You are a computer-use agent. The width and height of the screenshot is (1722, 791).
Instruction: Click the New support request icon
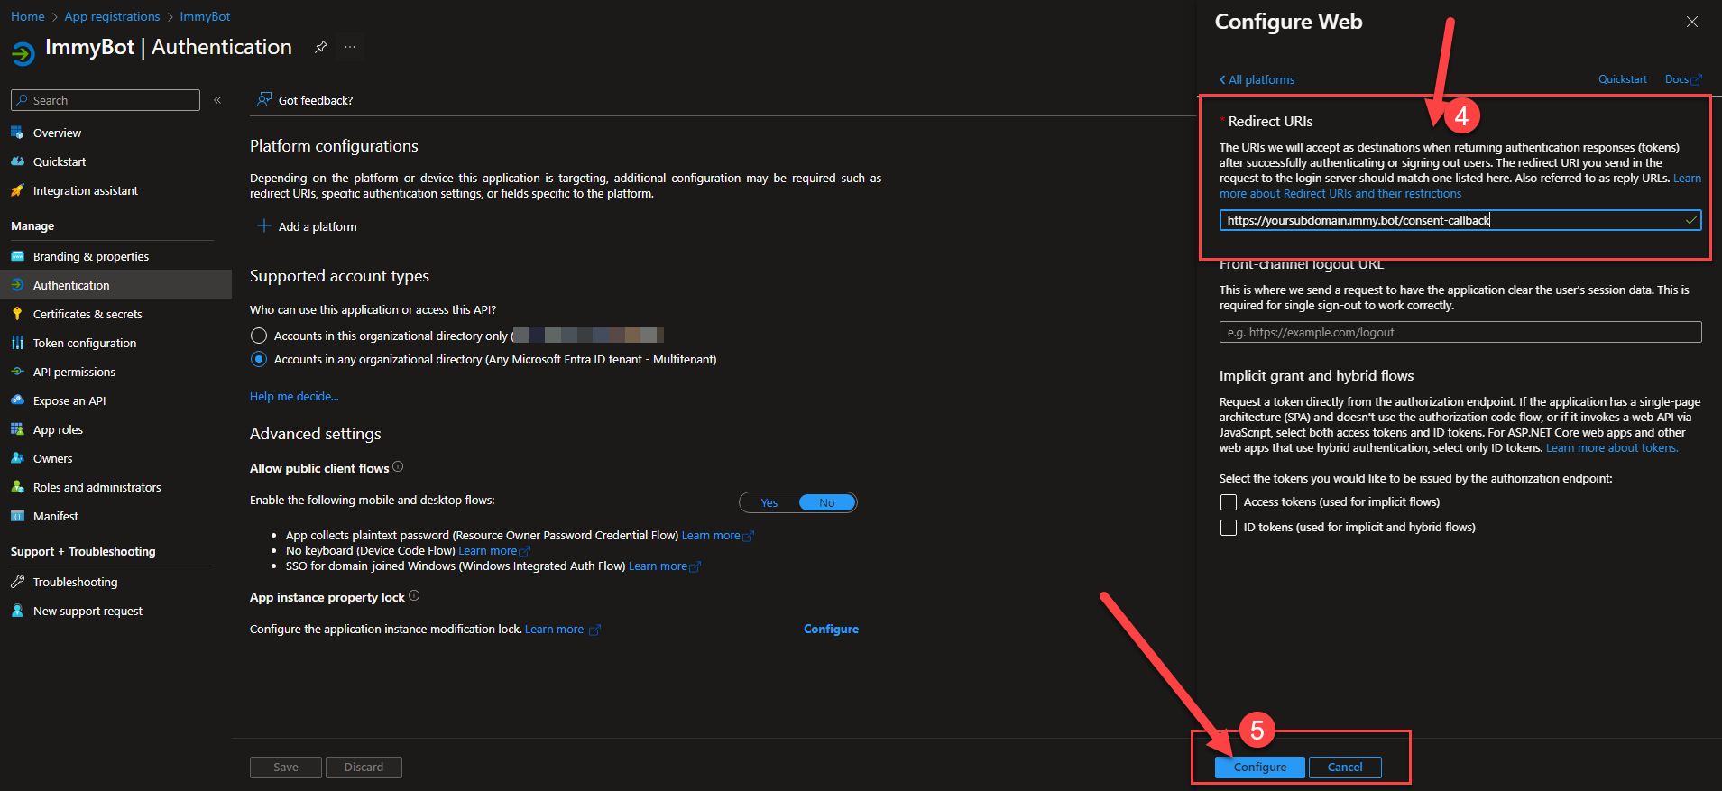[x=17, y=611]
